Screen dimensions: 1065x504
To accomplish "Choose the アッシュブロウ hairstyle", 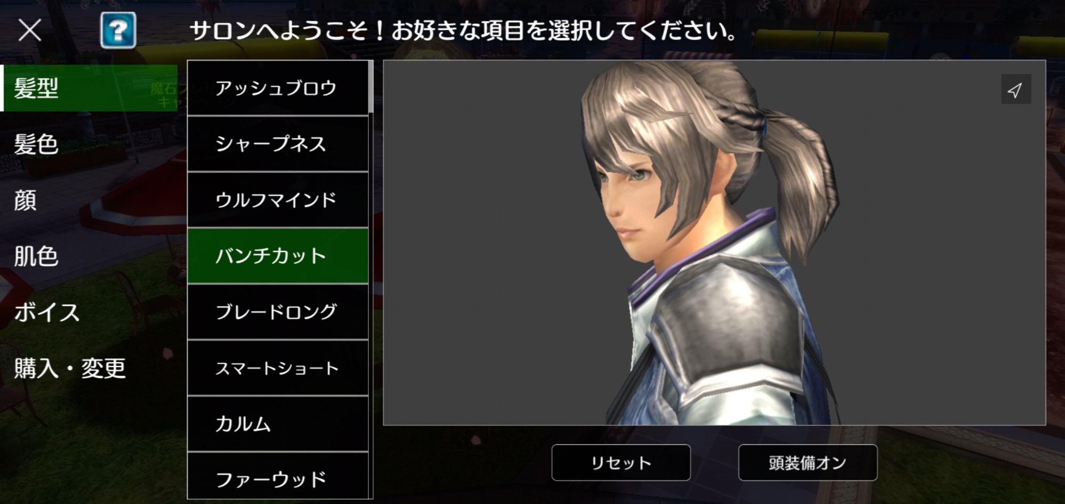I will [278, 88].
